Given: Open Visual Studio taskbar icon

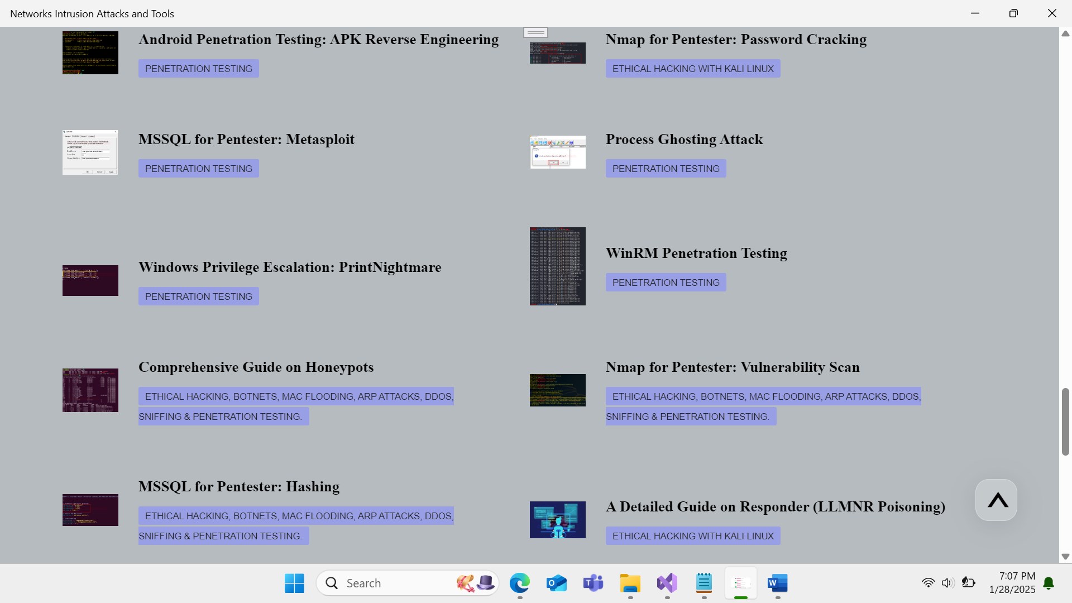Looking at the screenshot, I should point(667,583).
